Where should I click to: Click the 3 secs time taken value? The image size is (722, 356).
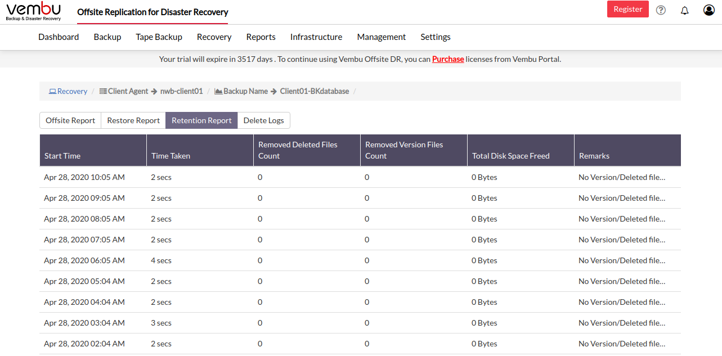click(x=161, y=323)
